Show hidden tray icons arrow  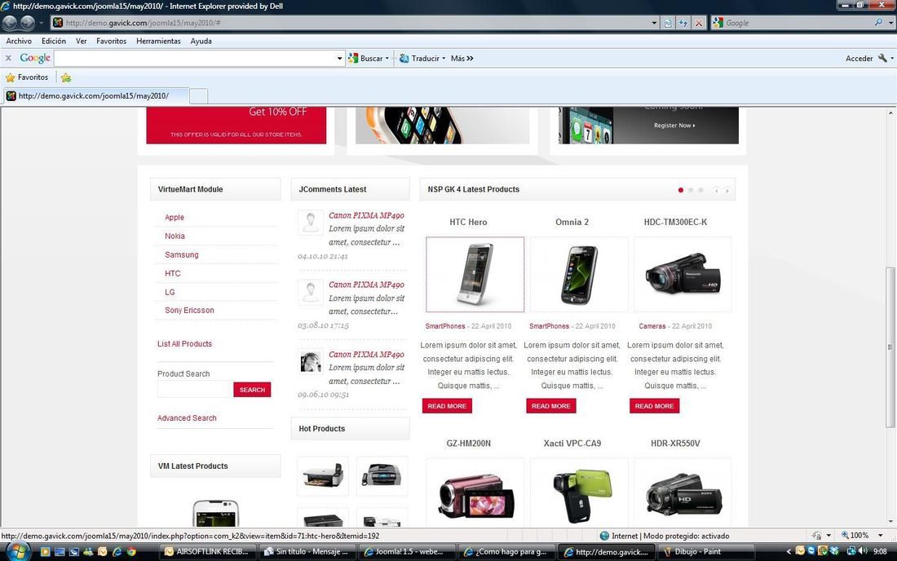tap(789, 552)
